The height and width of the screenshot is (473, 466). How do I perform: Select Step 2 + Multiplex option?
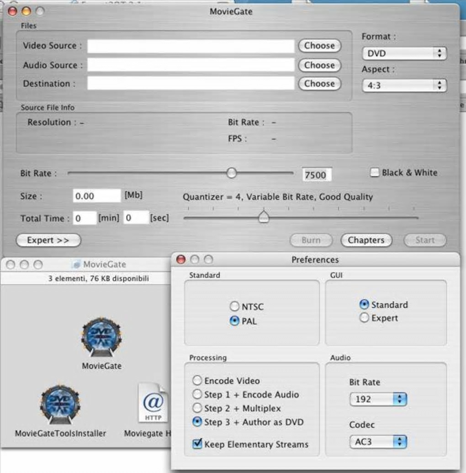[x=197, y=408]
